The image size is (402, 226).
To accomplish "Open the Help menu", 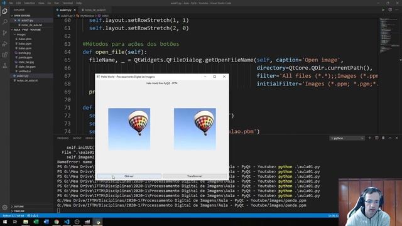I will [x=79, y=3].
